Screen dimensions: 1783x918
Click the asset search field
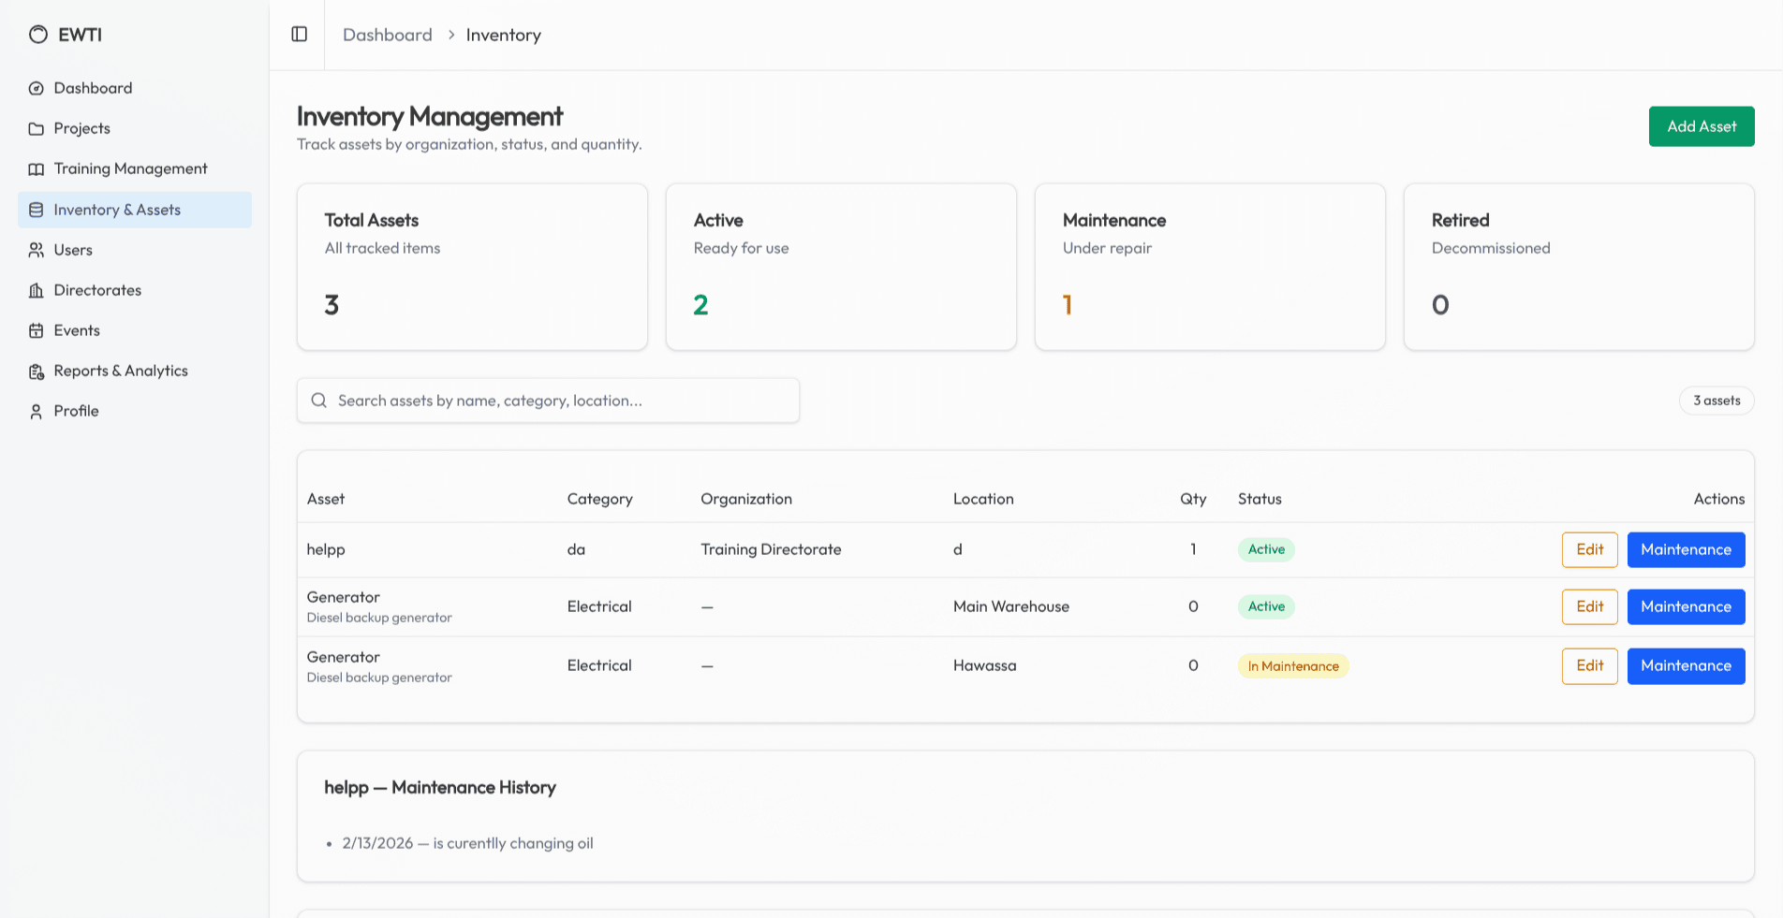click(x=548, y=401)
